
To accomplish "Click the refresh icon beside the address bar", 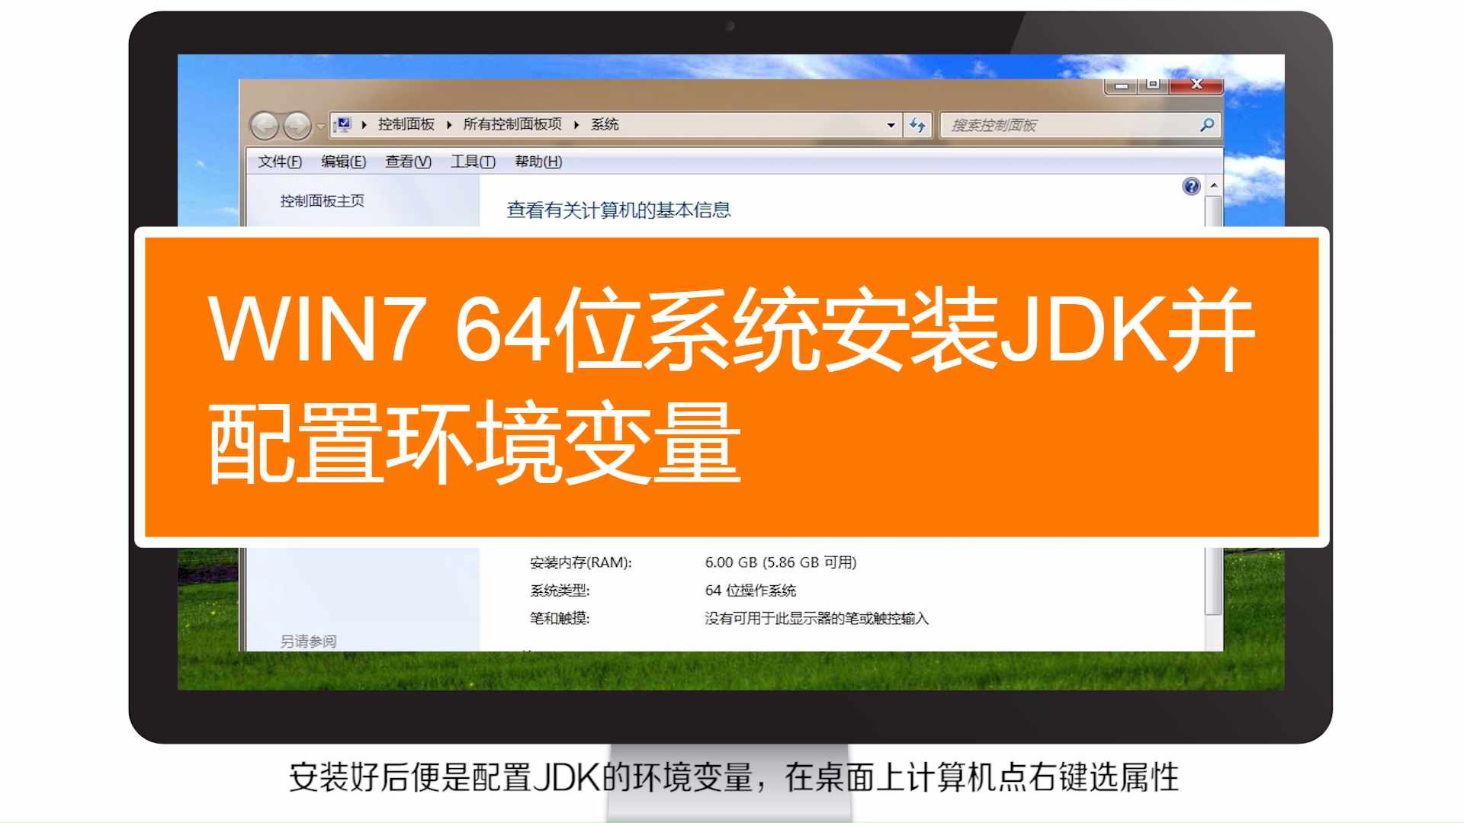I will point(918,124).
